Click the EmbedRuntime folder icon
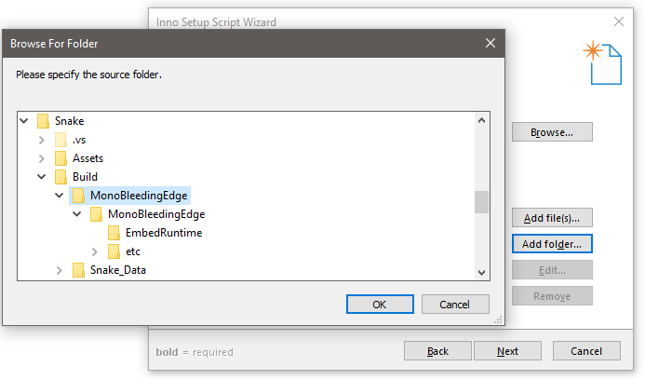Image resolution: width=645 pixels, height=380 pixels. 114,233
